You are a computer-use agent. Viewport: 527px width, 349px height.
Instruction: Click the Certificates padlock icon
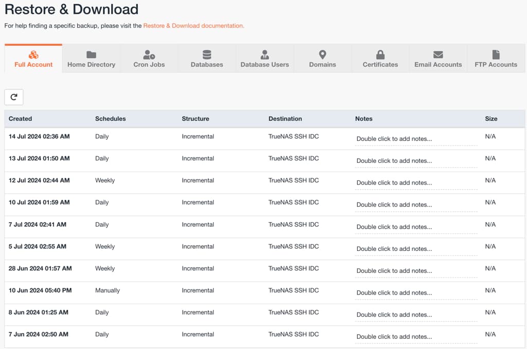tap(380, 53)
